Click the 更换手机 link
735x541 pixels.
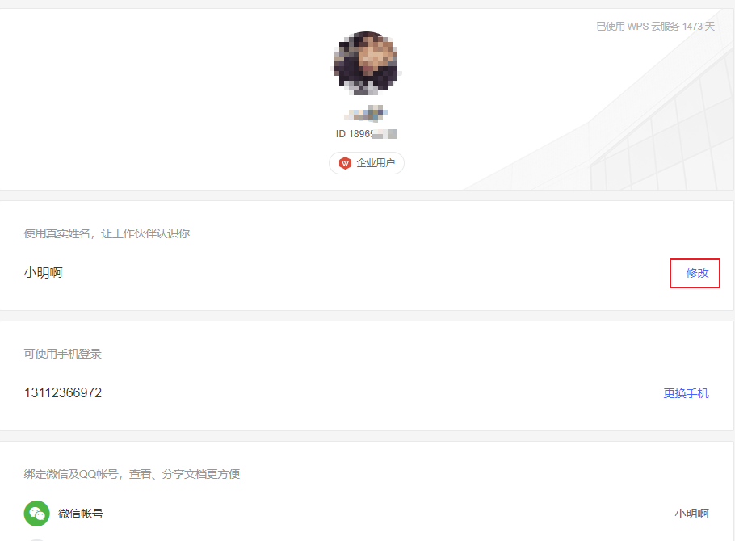click(x=686, y=393)
